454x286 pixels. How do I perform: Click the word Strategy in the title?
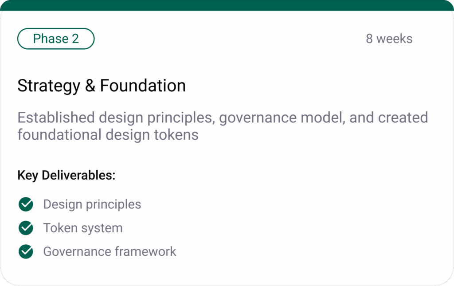(x=49, y=86)
